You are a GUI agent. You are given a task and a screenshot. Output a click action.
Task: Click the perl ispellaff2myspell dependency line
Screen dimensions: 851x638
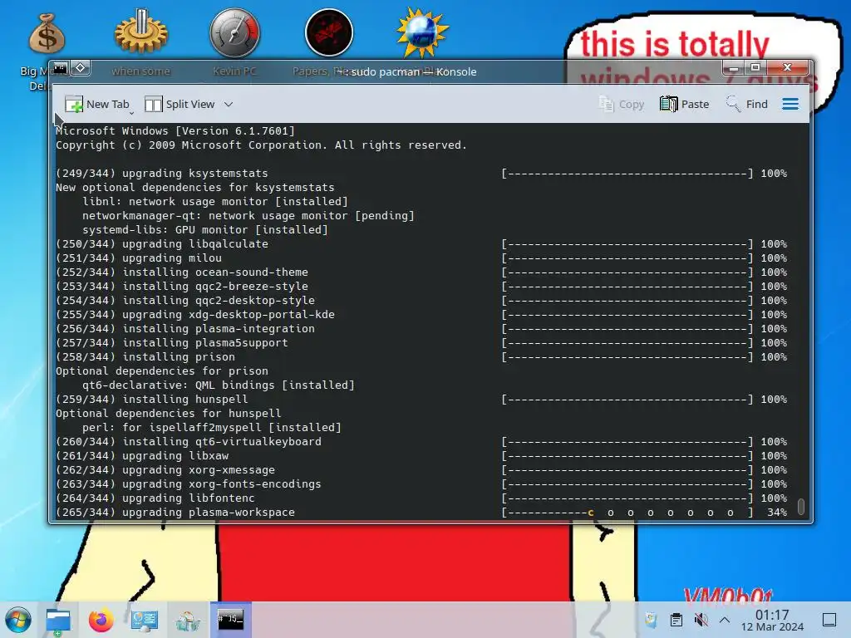click(x=212, y=427)
